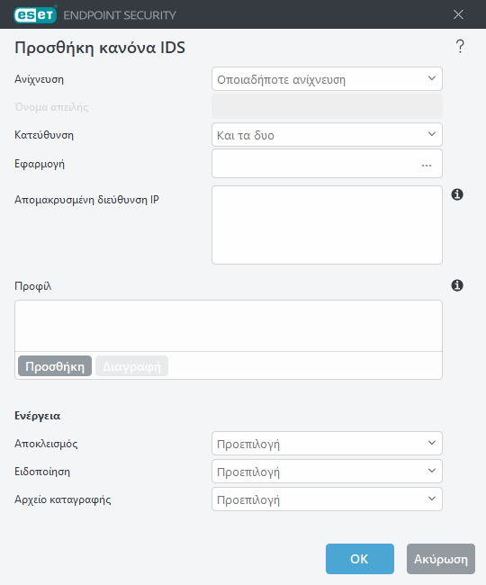Click the ESET logo in the title bar
Image resolution: width=486 pixels, height=585 pixels.
[x=35, y=15]
